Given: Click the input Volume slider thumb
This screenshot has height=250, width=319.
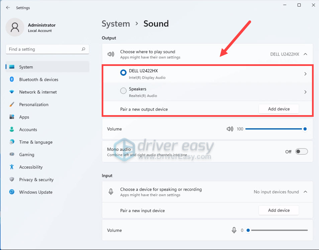Looking at the screenshot, I should click(x=248, y=230).
